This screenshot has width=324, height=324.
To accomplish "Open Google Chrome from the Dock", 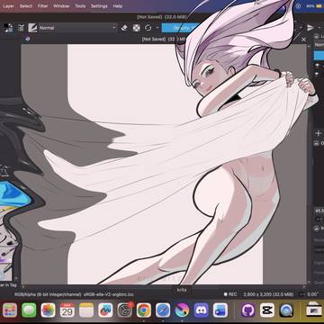I will pos(144,310).
